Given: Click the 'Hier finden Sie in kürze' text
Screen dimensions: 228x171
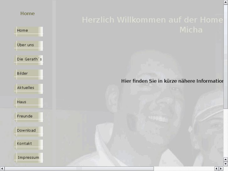Looking at the screenshot, I should [172, 81].
